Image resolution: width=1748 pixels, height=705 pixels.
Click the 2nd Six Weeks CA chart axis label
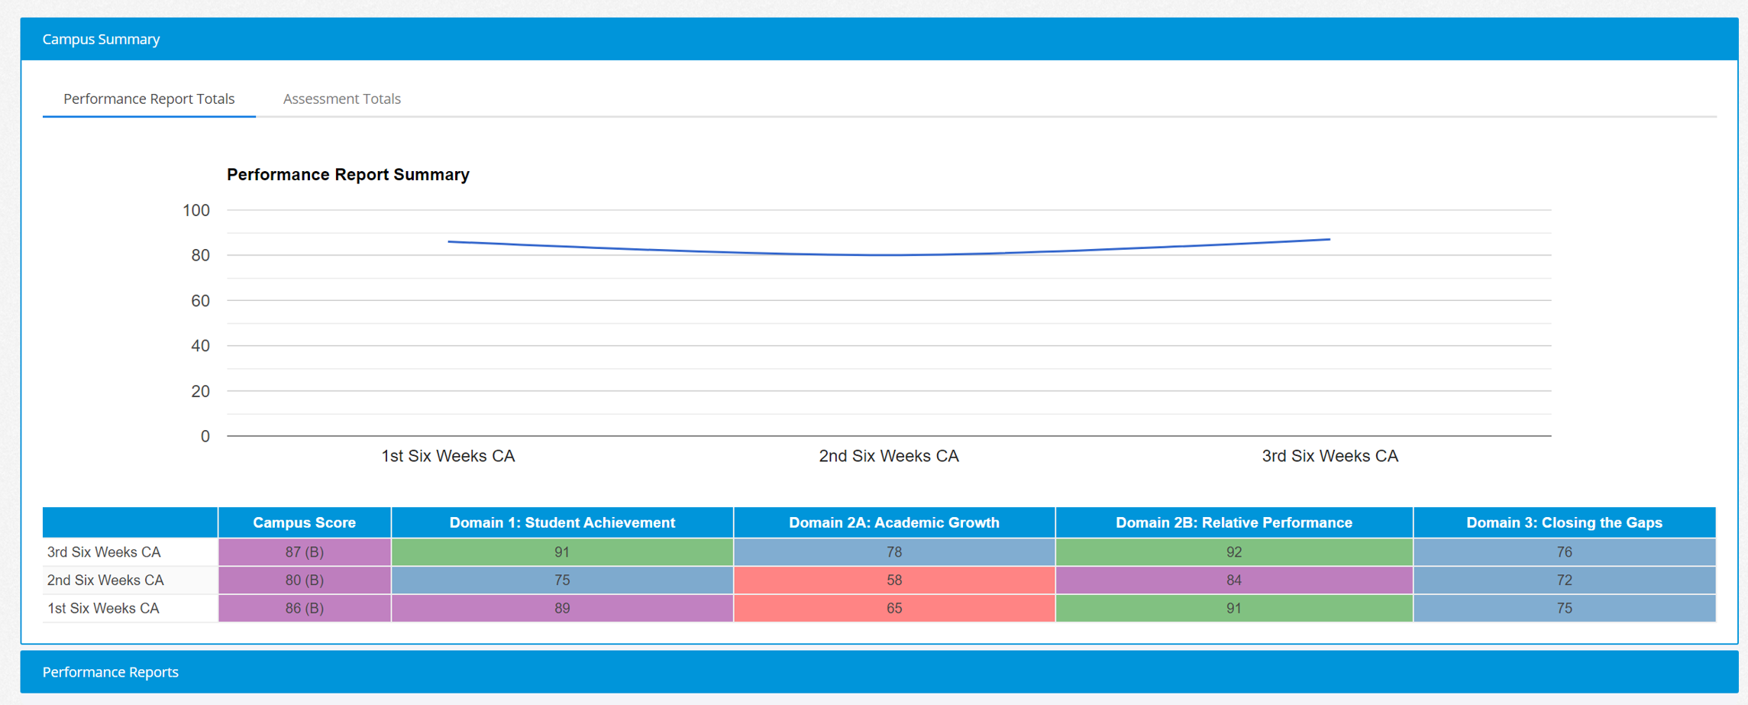888,456
